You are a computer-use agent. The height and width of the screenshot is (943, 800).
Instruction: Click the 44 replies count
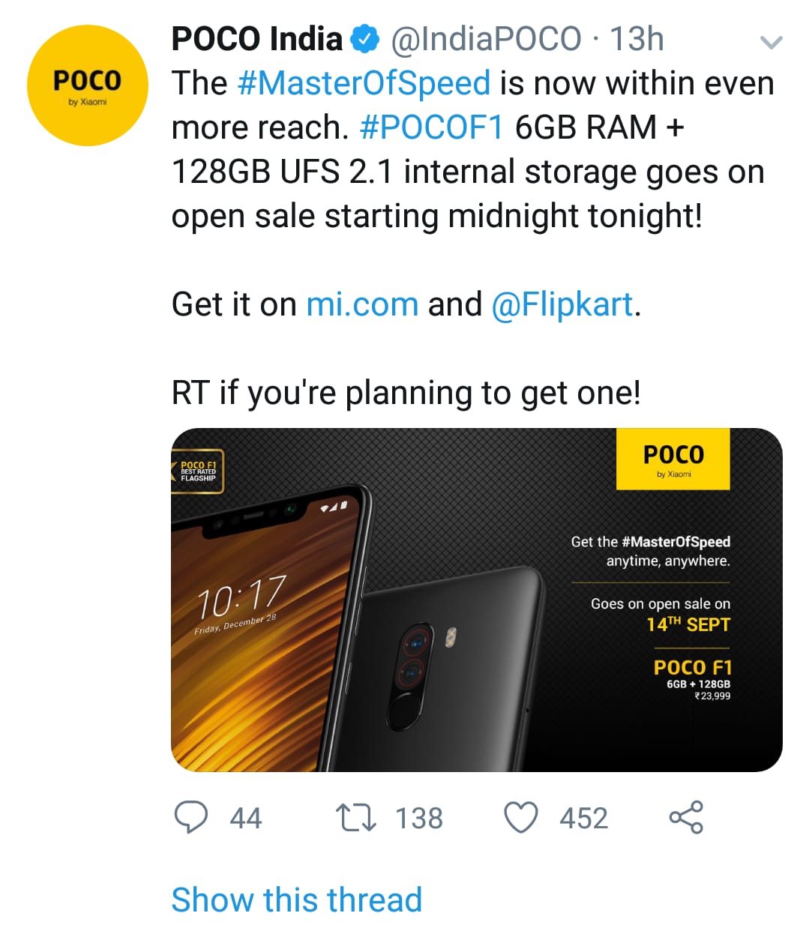tap(246, 818)
